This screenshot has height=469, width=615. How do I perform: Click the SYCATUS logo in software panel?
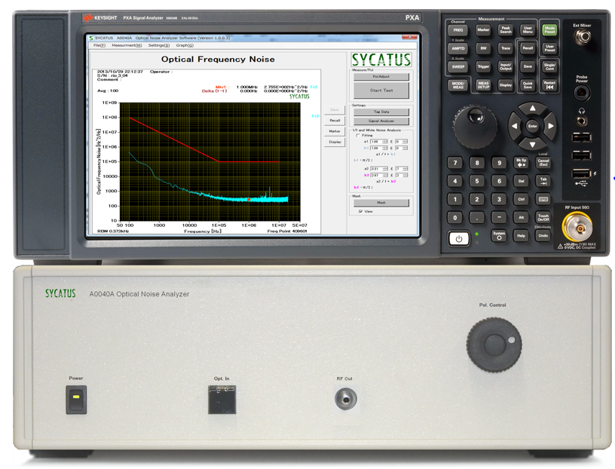point(381,60)
